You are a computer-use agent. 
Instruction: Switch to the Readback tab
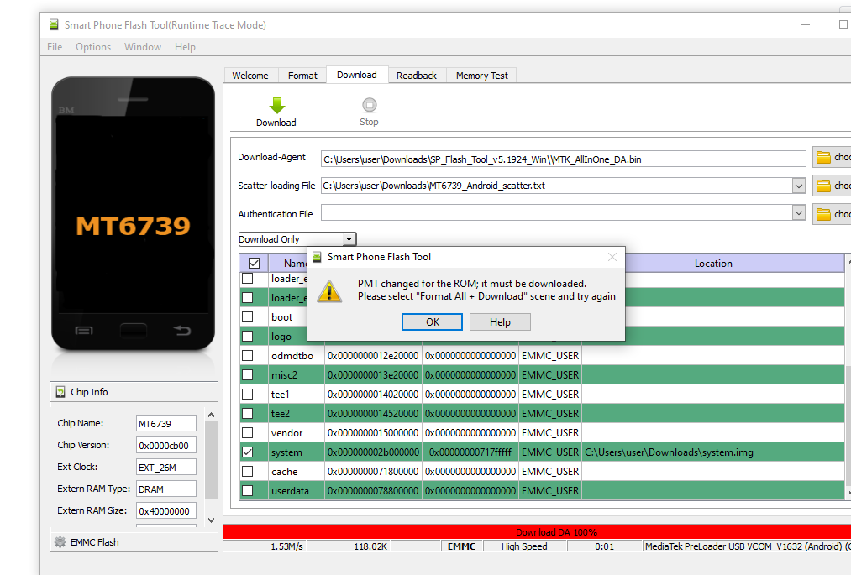click(x=417, y=76)
